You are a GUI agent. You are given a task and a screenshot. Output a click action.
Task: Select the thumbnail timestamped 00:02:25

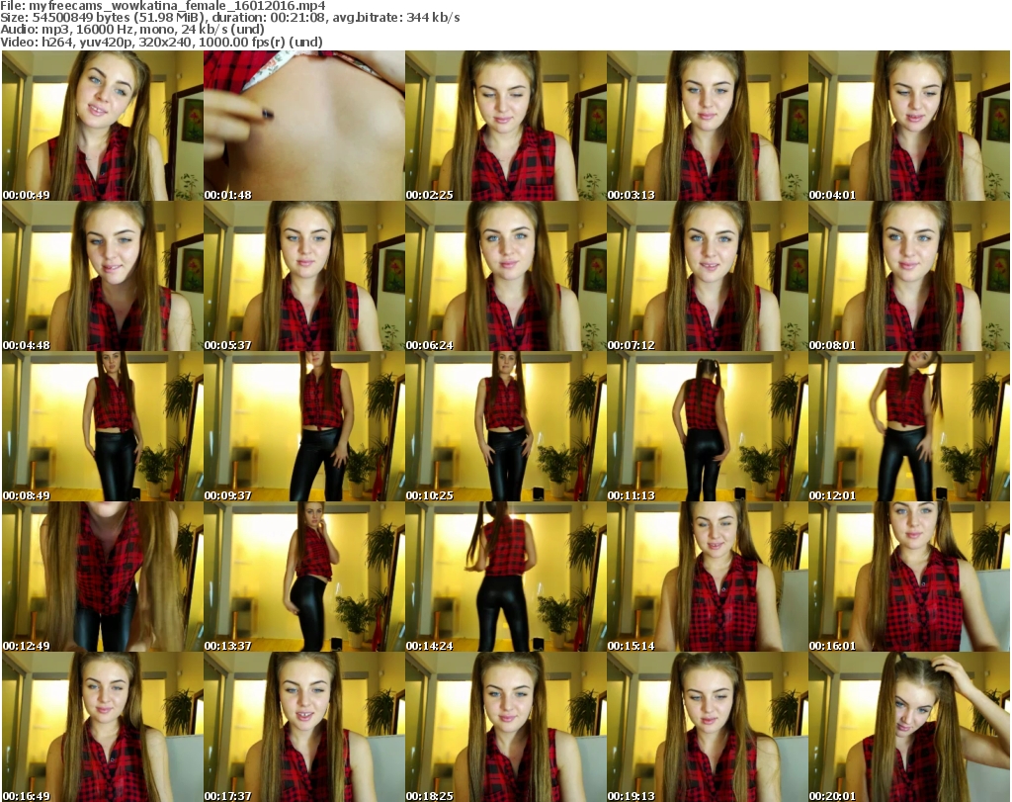pyautogui.click(x=505, y=126)
